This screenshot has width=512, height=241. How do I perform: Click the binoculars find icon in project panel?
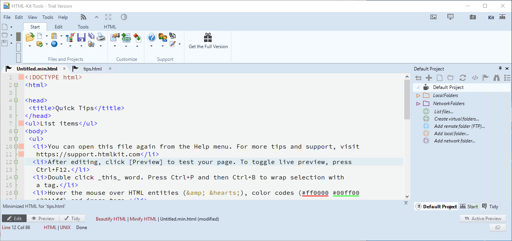497,78
